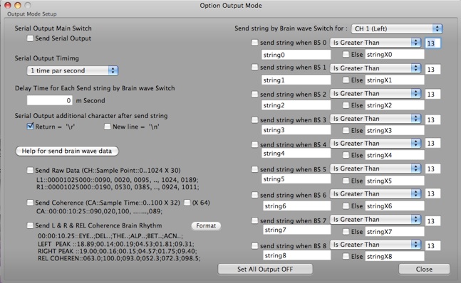Toggle the (X 64) checkbox

(187, 203)
